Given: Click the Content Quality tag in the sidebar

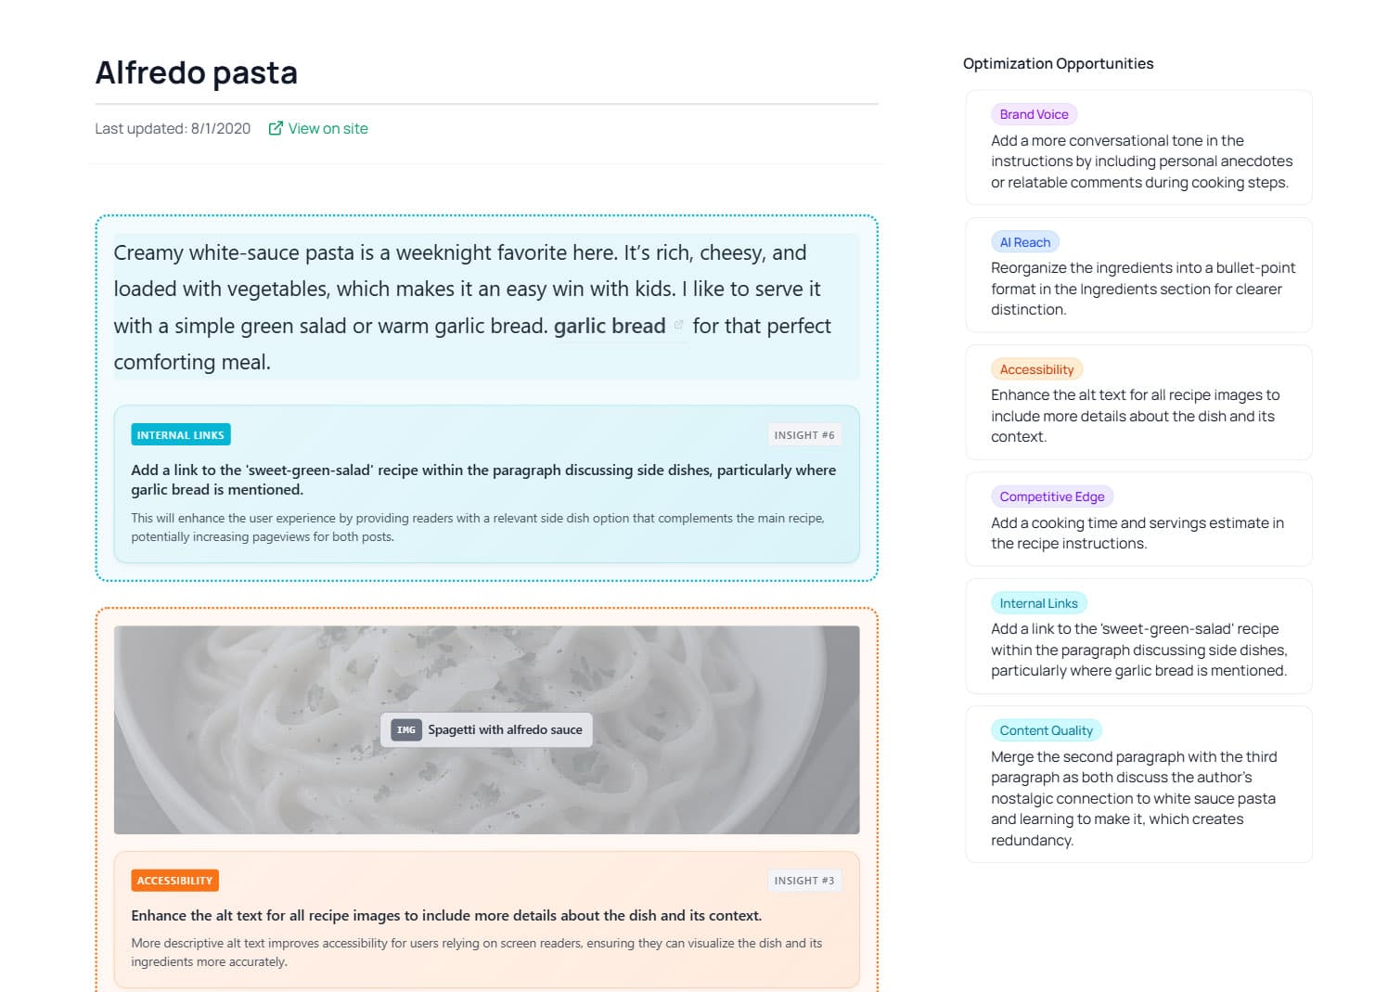Looking at the screenshot, I should point(1047,730).
